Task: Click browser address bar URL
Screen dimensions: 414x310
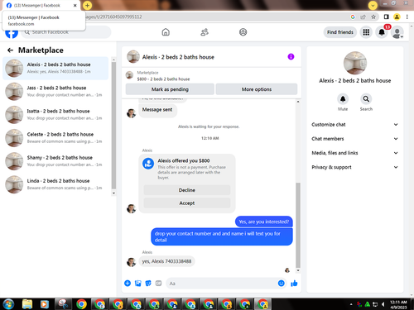Action: click(x=113, y=17)
